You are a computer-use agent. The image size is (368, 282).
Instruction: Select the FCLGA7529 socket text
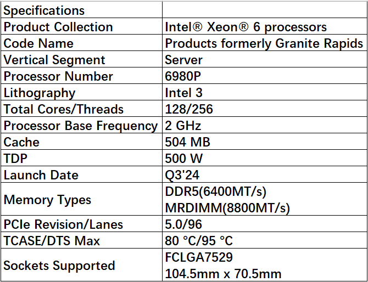[199, 258]
